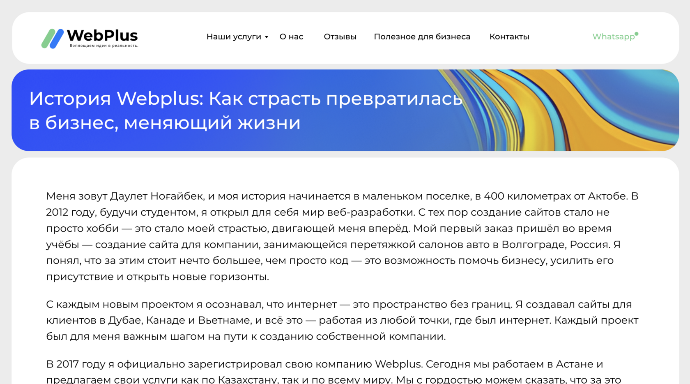Switch to the 'О нас' section
This screenshot has width=690, height=384.
291,37
